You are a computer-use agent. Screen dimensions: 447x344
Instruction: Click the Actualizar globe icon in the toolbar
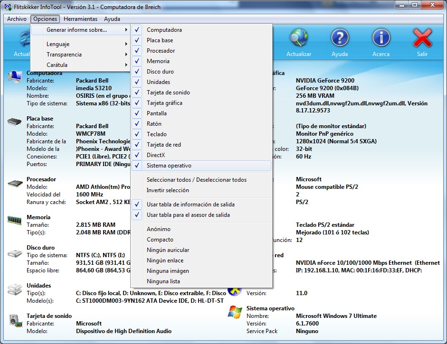click(x=299, y=37)
